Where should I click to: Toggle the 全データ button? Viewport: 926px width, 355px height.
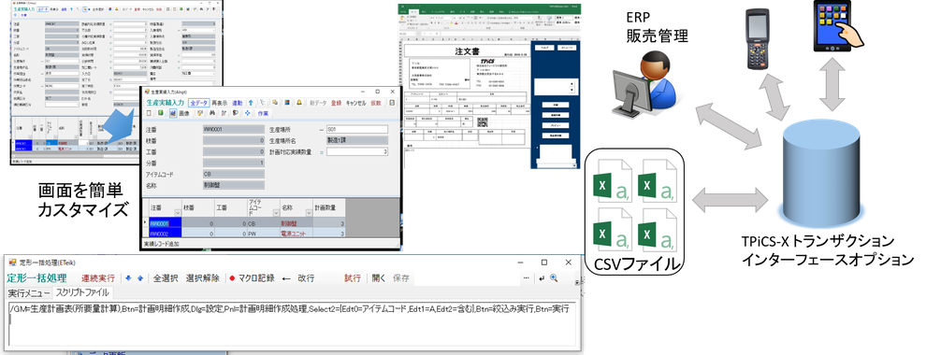pos(199,103)
